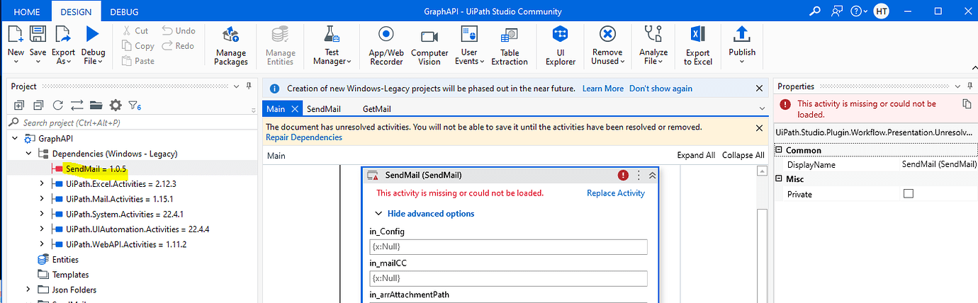Hide advanced options in SendMail activity
978x303 pixels.
tap(425, 214)
